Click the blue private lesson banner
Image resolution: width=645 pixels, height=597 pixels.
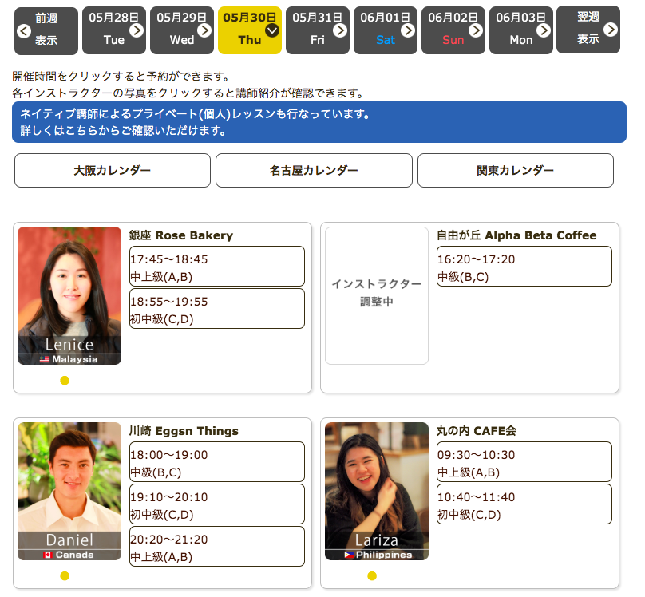(319, 122)
